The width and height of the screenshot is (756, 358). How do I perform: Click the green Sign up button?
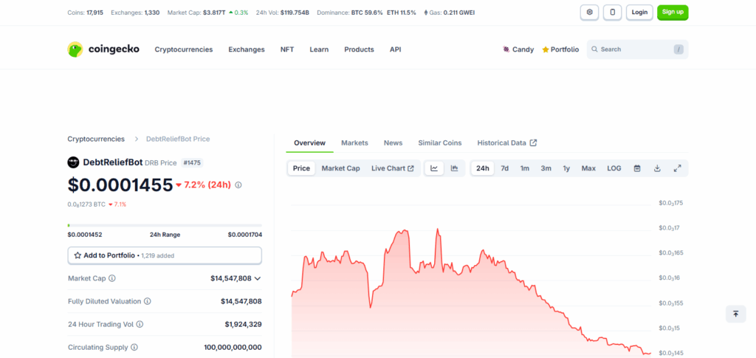tap(673, 12)
